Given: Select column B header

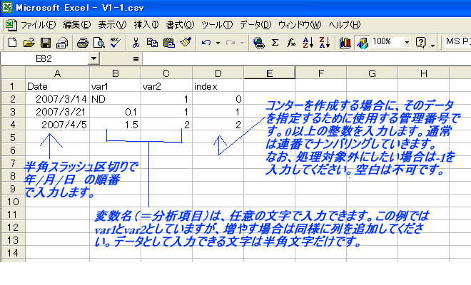Looking at the screenshot, I should 115,73.
